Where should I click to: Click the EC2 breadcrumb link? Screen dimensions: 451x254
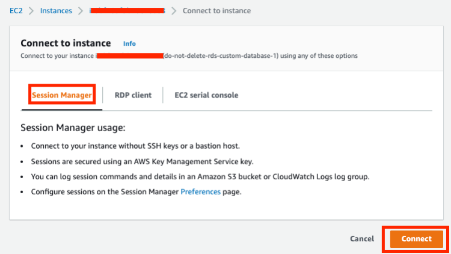click(16, 11)
